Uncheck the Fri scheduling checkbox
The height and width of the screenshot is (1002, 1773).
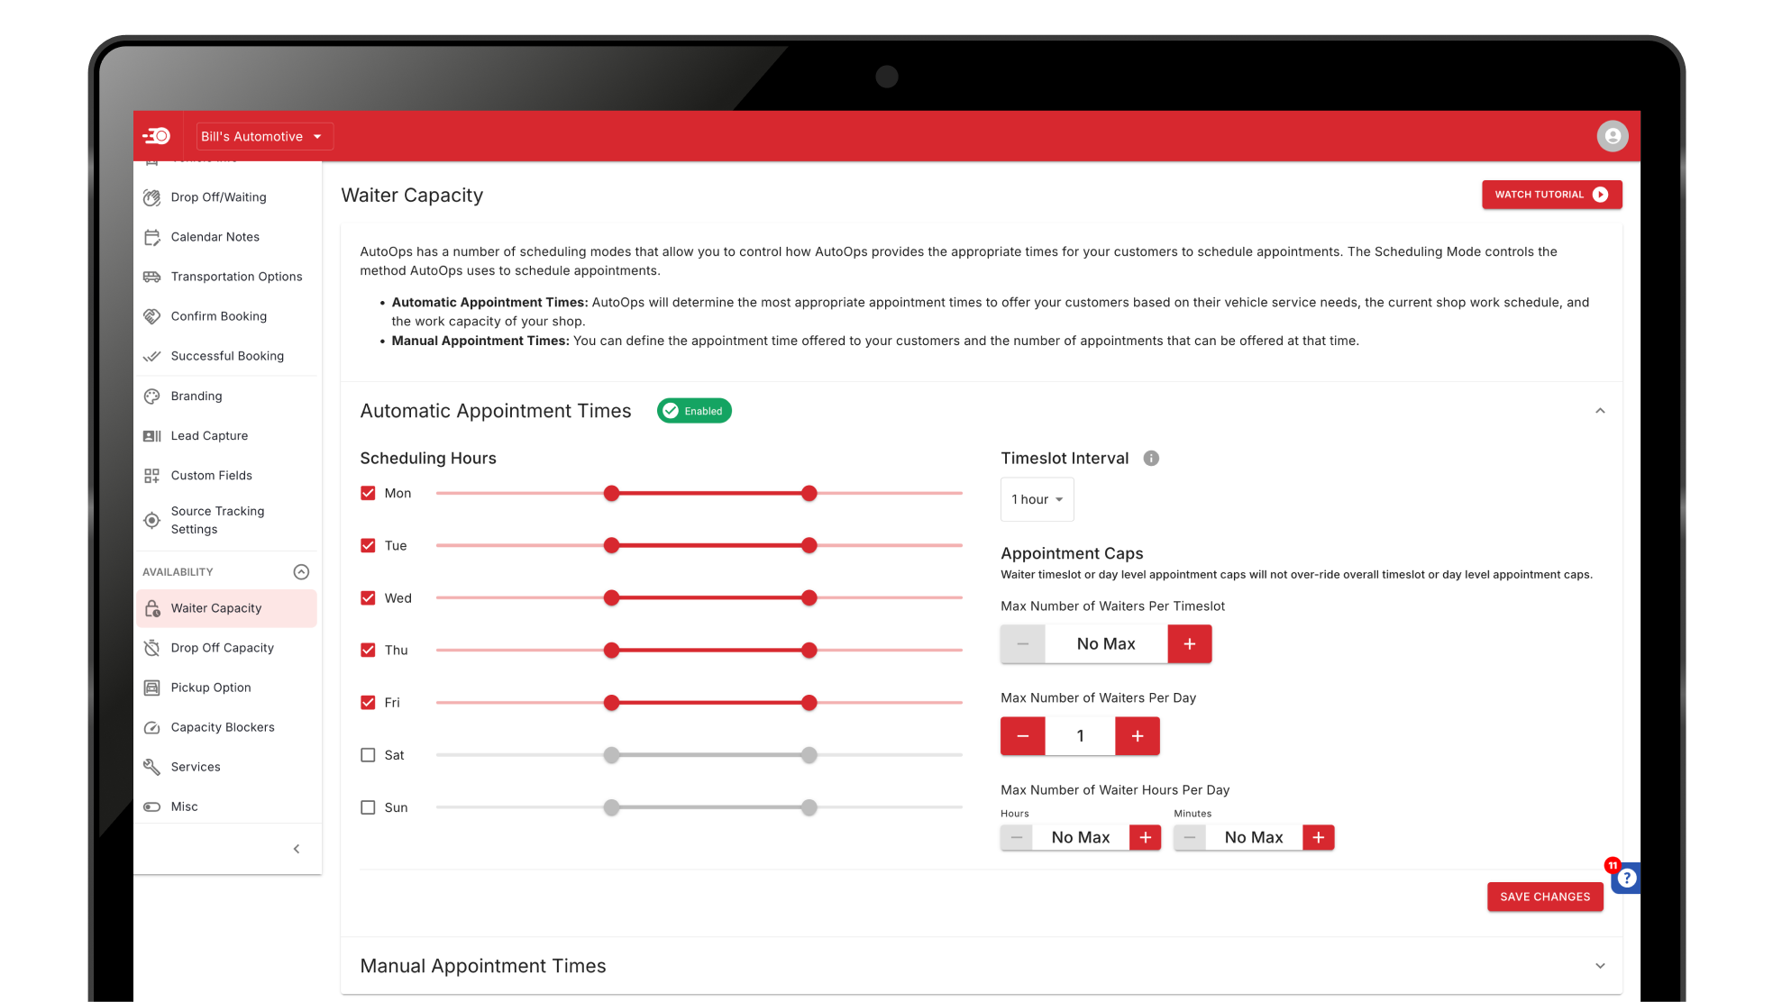click(x=368, y=702)
